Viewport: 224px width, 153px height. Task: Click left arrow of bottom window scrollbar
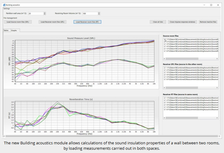(4, 136)
